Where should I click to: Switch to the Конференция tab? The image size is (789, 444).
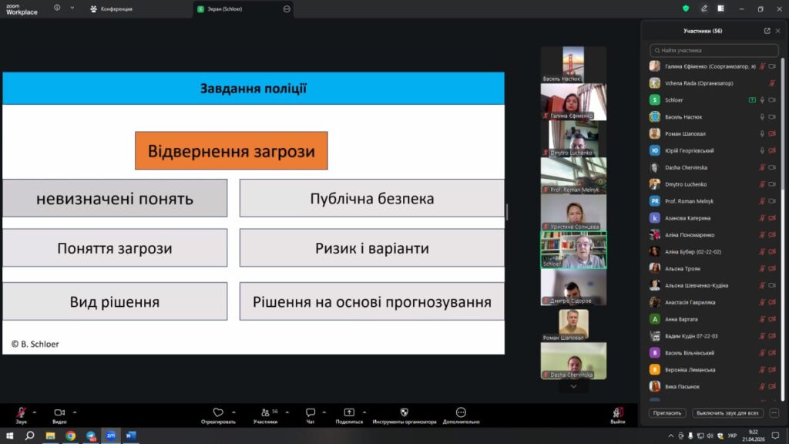(111, 9)
